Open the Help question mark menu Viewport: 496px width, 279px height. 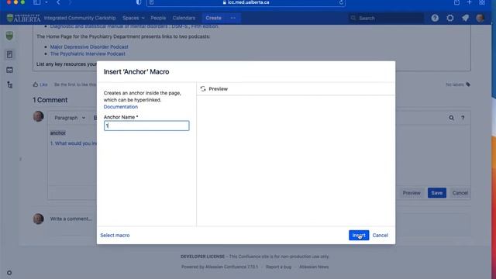(435, 18)
